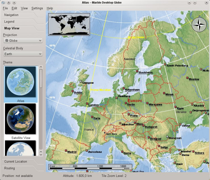Expand the Celestial Body Earth dropdown
The width and height of the screenshot is (210, 180).
click(x=23, y=54)
